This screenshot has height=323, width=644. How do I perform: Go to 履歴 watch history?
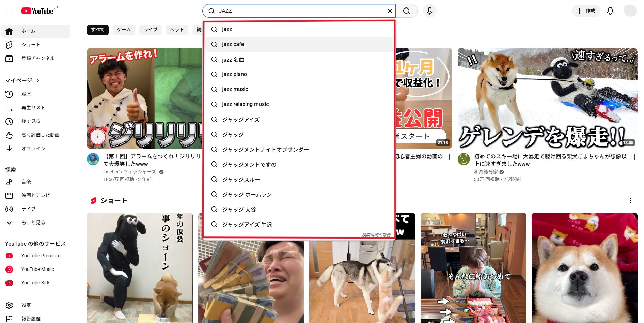point(26,94)
